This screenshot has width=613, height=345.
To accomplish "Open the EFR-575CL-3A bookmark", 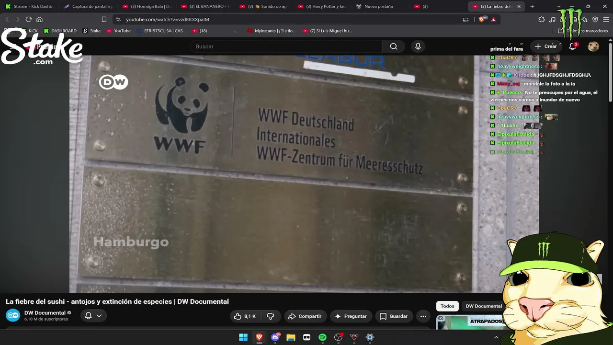I will click(x=161, y=31).
